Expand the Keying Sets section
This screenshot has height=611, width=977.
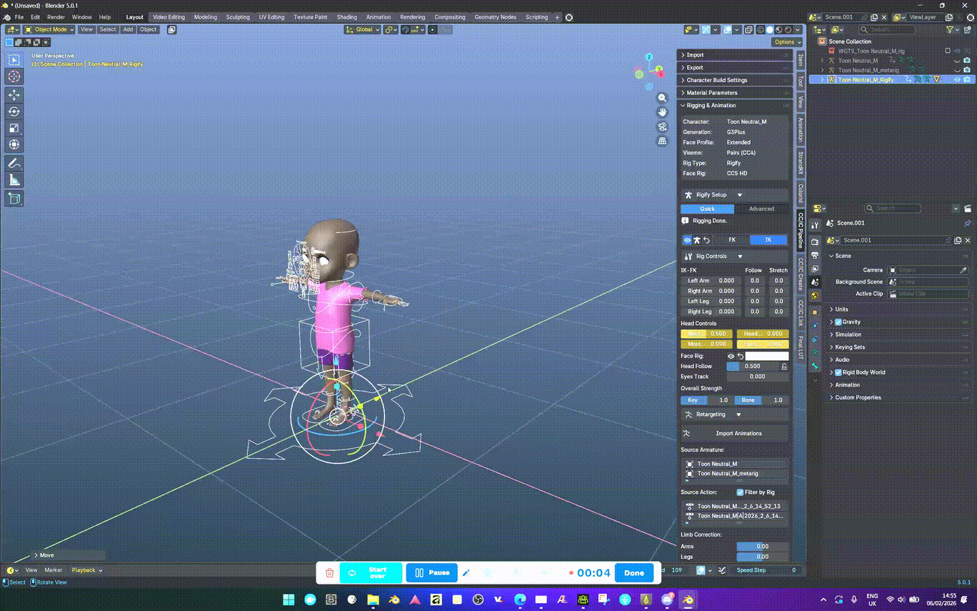tap(849, 347)
